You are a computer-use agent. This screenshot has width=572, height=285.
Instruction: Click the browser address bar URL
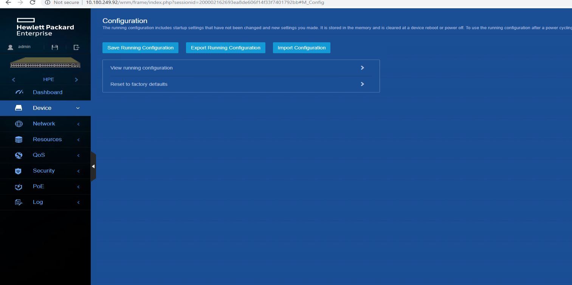(x=205, y=2)
